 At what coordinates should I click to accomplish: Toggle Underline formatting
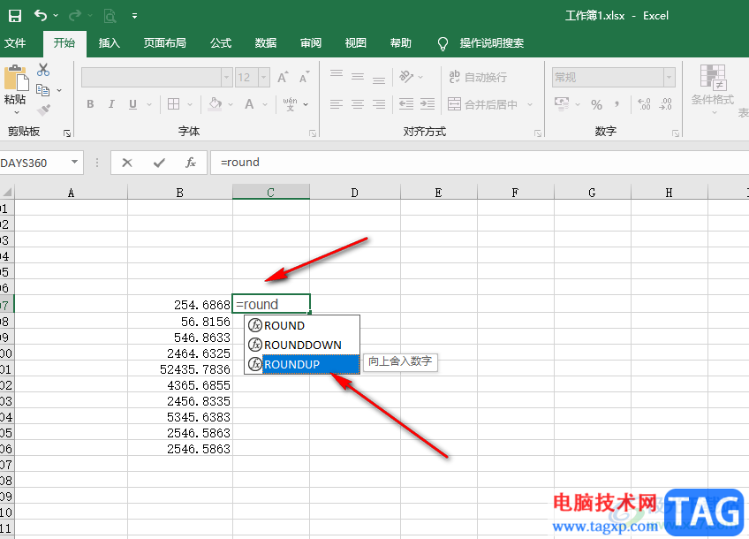pyautogui.click(x=132, y=104)
